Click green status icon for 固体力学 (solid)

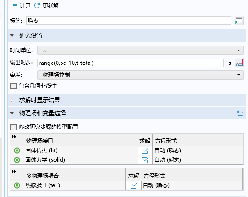17,160
